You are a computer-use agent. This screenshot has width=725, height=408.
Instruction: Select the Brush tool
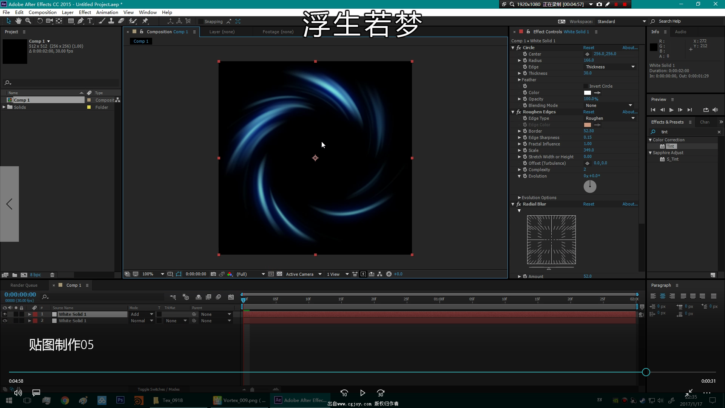click(102, 21)
